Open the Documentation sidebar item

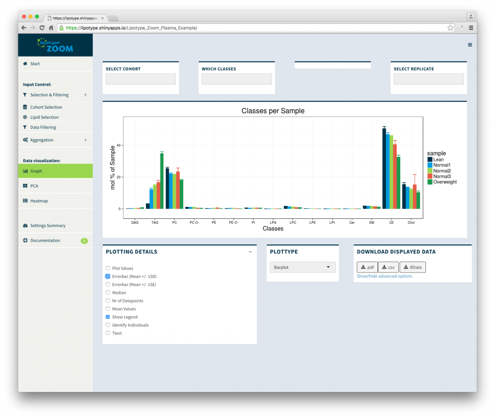point(25,240)
